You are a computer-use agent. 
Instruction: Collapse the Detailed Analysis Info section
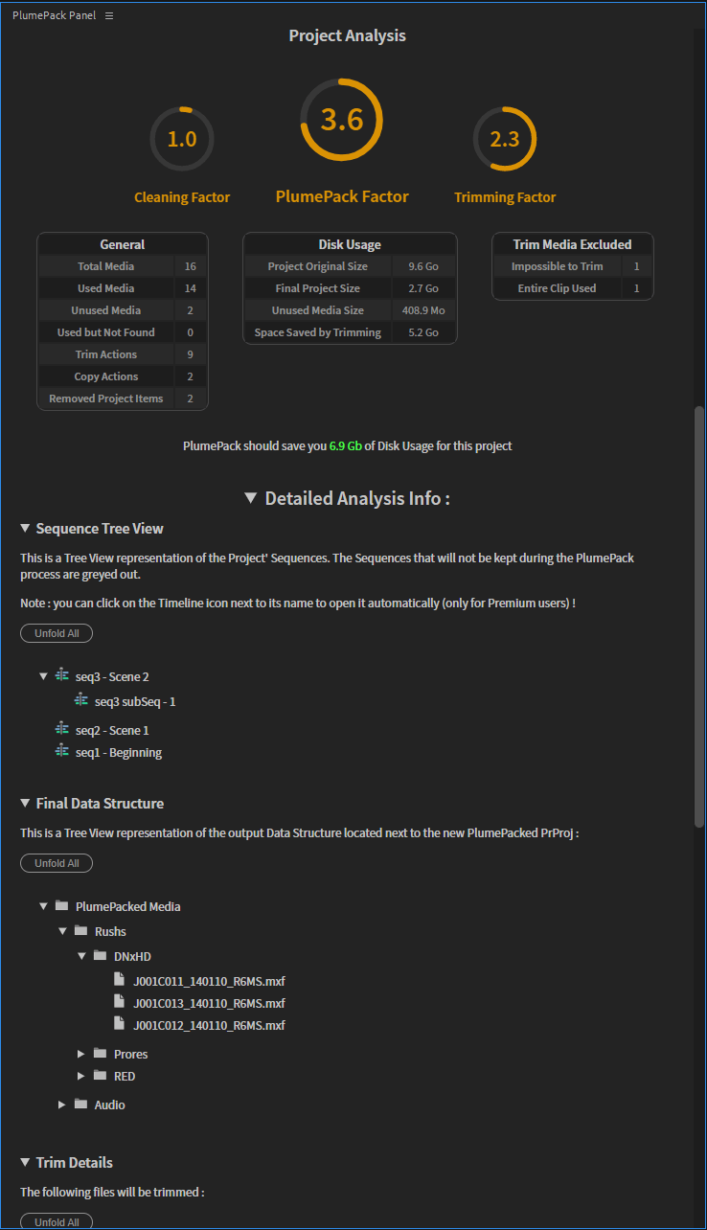(x=251, y=498)
